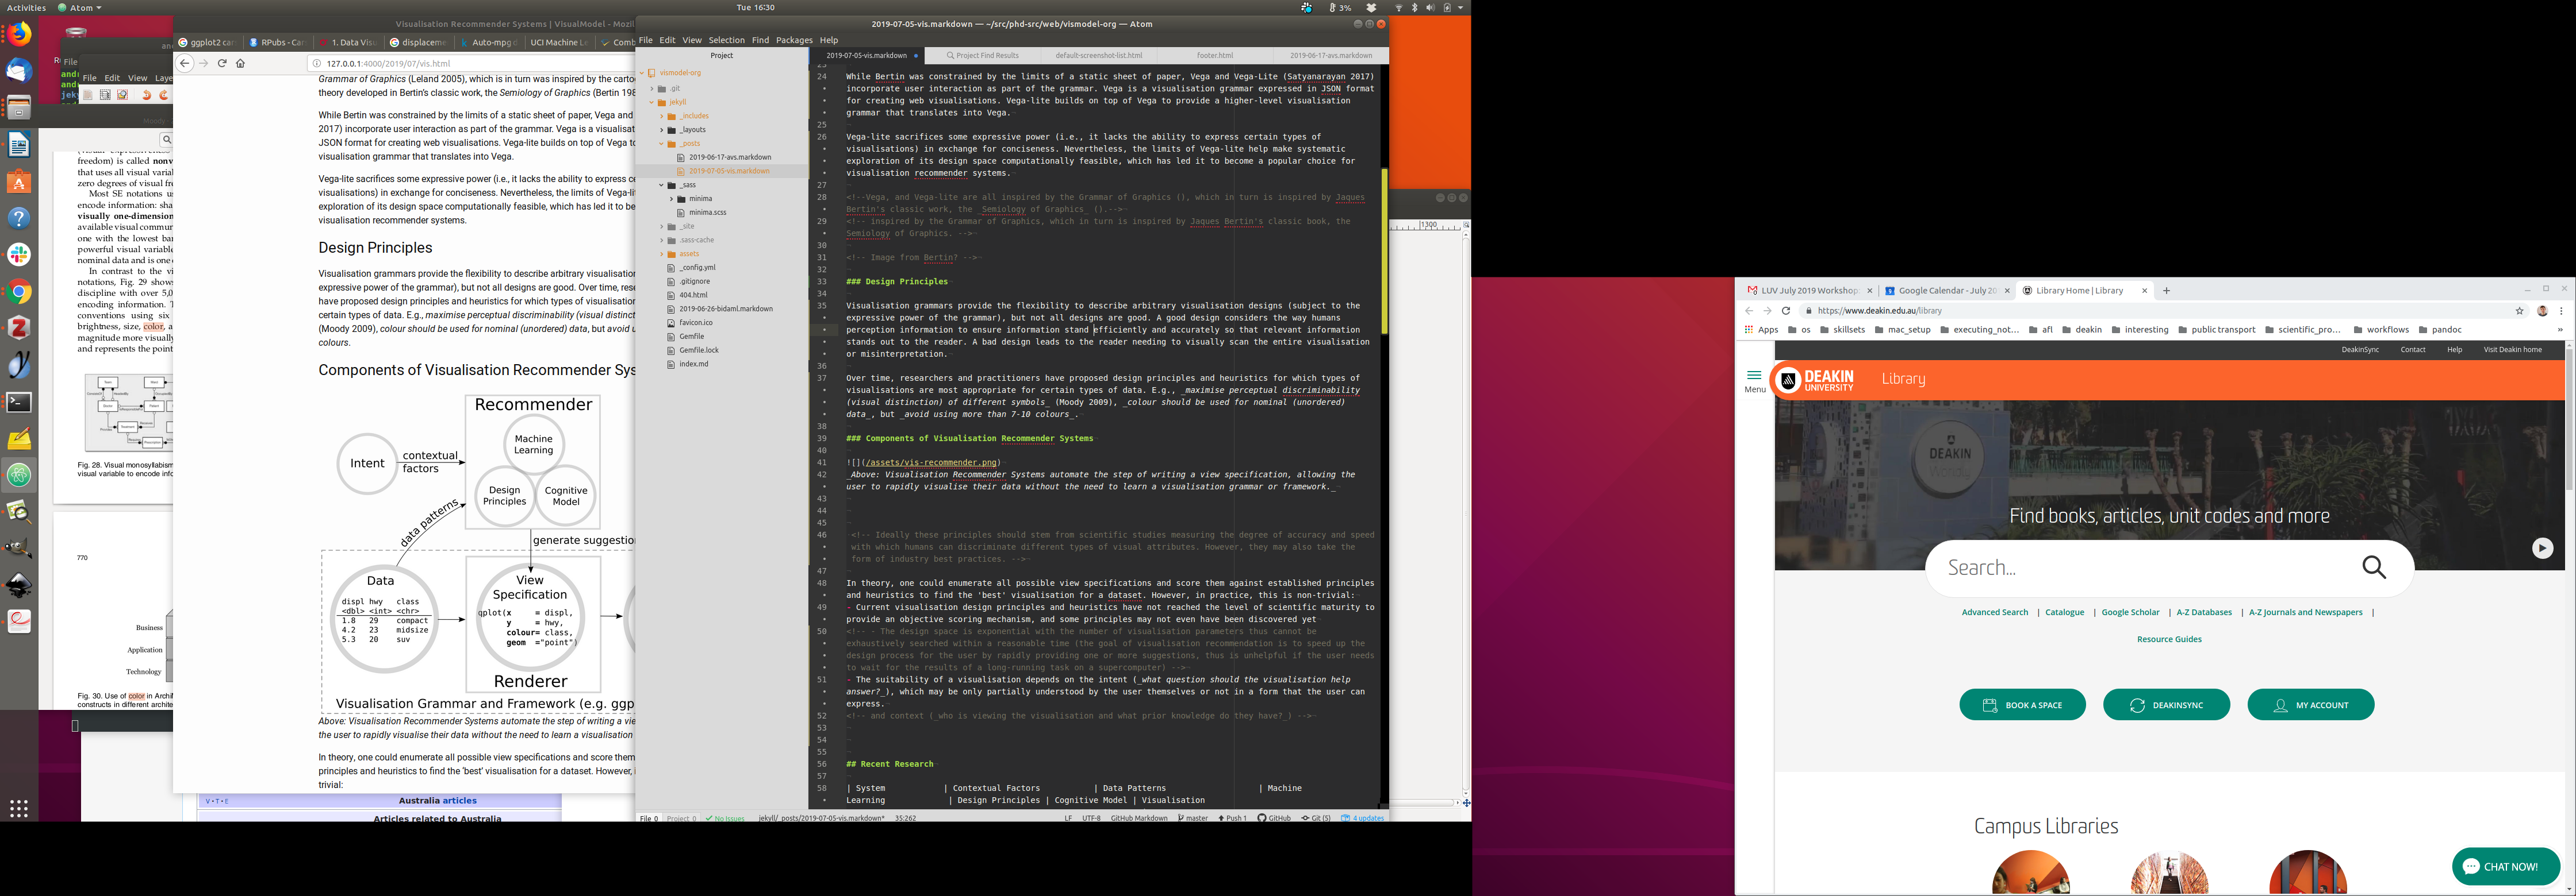Reload the Firefox page at 127.0.0.1
The image size is (2576, 896).
point(222,63)
